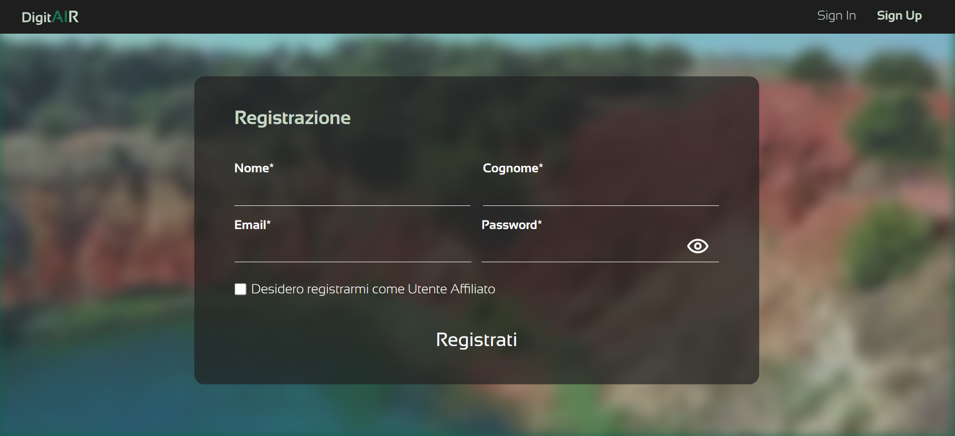This screenshot has width=955, height=436.
Task: Click the Nome* field label
Action: click(254, 168)
